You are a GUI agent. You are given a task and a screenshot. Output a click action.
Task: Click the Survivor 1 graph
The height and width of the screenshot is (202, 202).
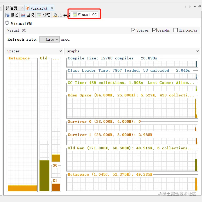pos(132,141)
